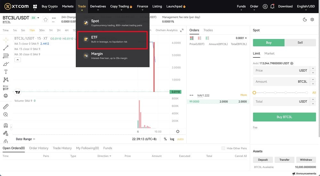Screen dimensions: 320x176
Task: Select the ruler measure tool
Action: click(x=6, y=106)
